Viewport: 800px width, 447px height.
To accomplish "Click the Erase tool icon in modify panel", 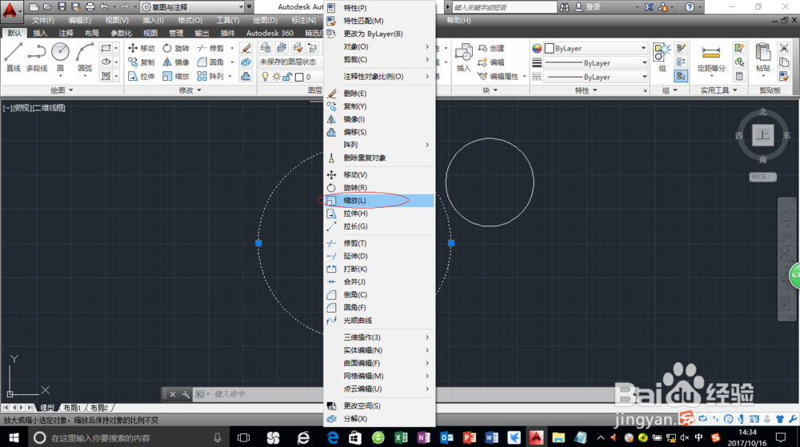I will (246, 49).
